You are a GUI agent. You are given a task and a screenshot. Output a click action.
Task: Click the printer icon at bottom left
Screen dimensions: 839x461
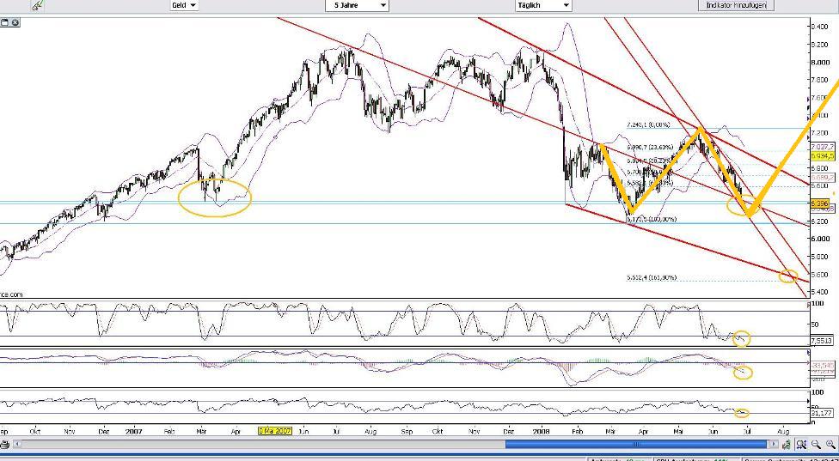pyautogui.click(x=5, y=444)
